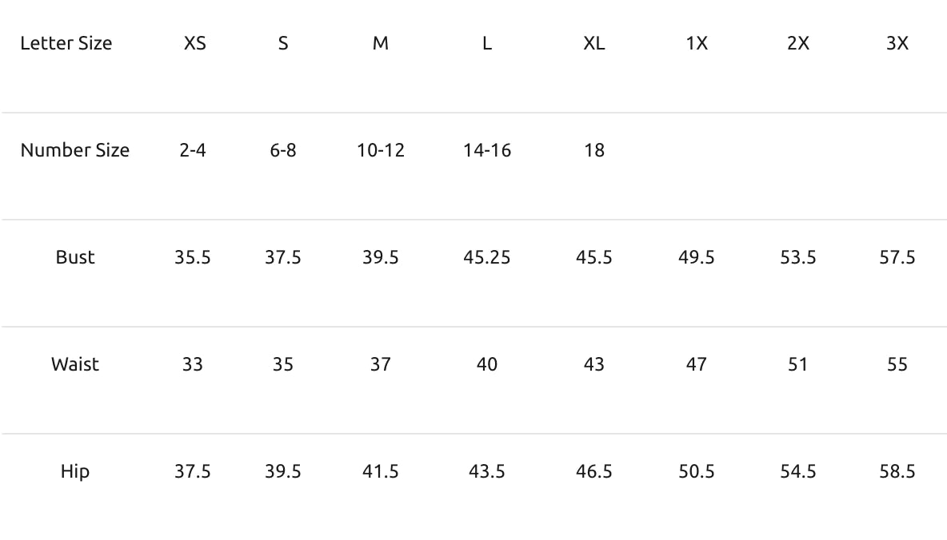Viewport: 947px width, 540px height.
Task: Select number size 18 under XL
Action: (x=593, y=150)
